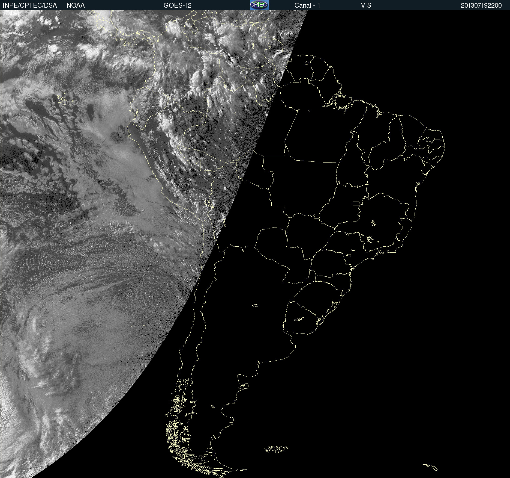Click the CPTEC logo in the header
Image resolution: width=510 pixels, height=478 pixels.
[259, 5]
